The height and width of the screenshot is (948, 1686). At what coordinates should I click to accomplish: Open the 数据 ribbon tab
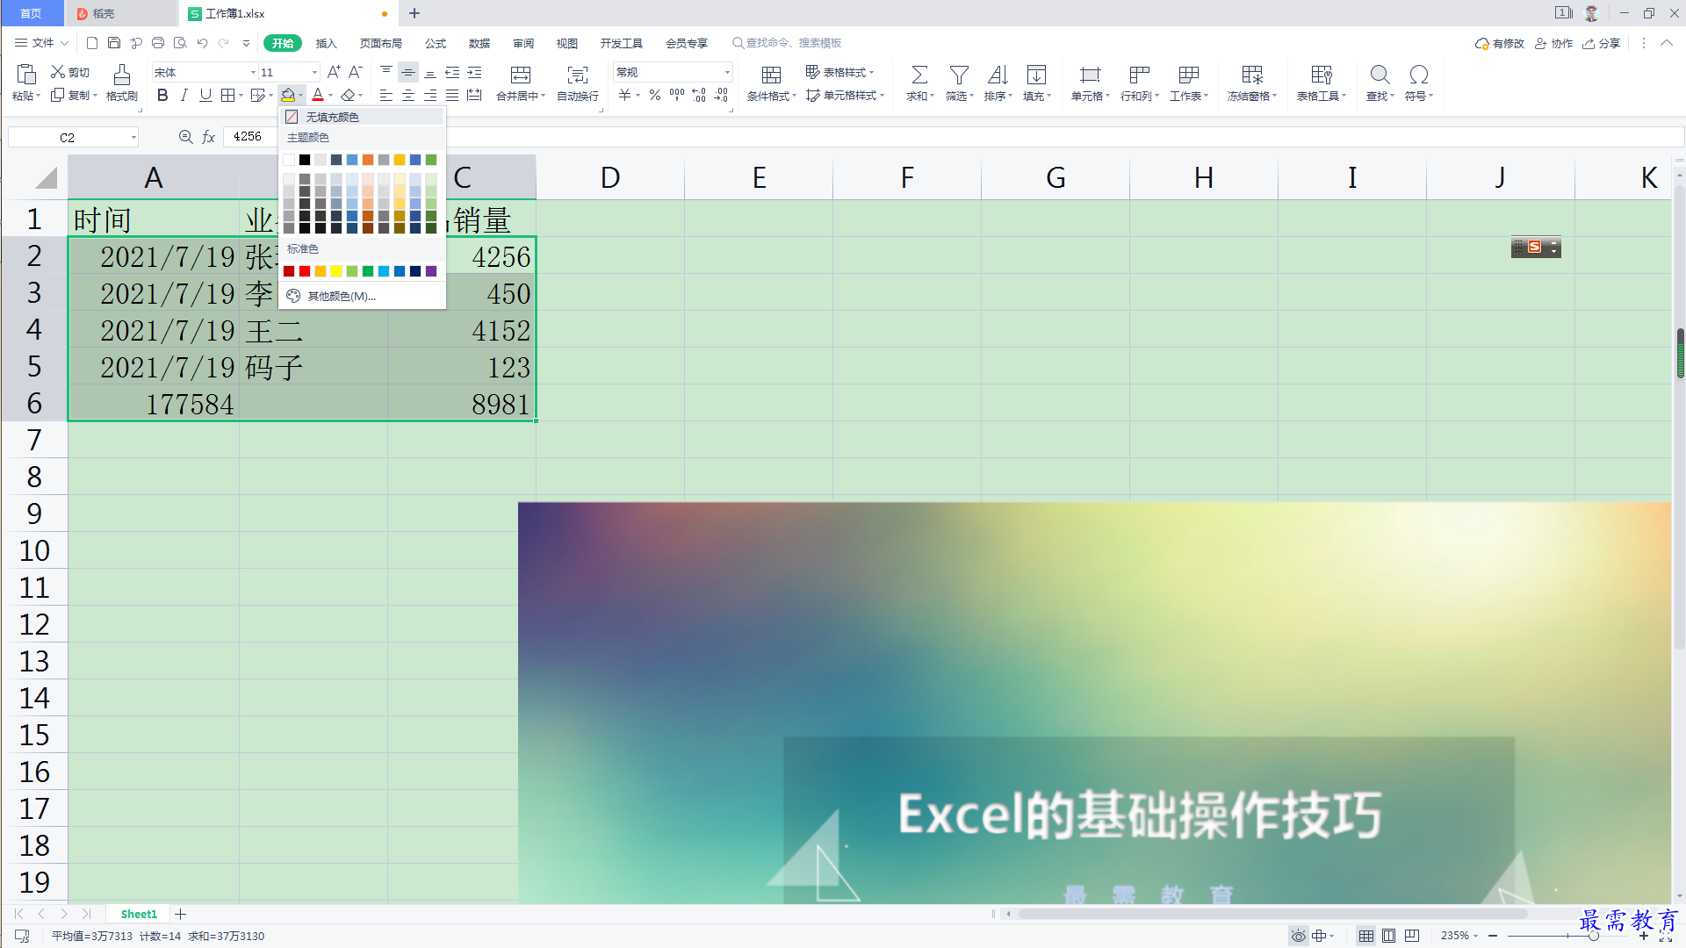coord(479,43)
